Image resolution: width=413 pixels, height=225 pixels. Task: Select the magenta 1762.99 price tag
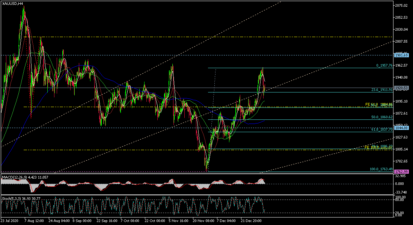[401, 172]
